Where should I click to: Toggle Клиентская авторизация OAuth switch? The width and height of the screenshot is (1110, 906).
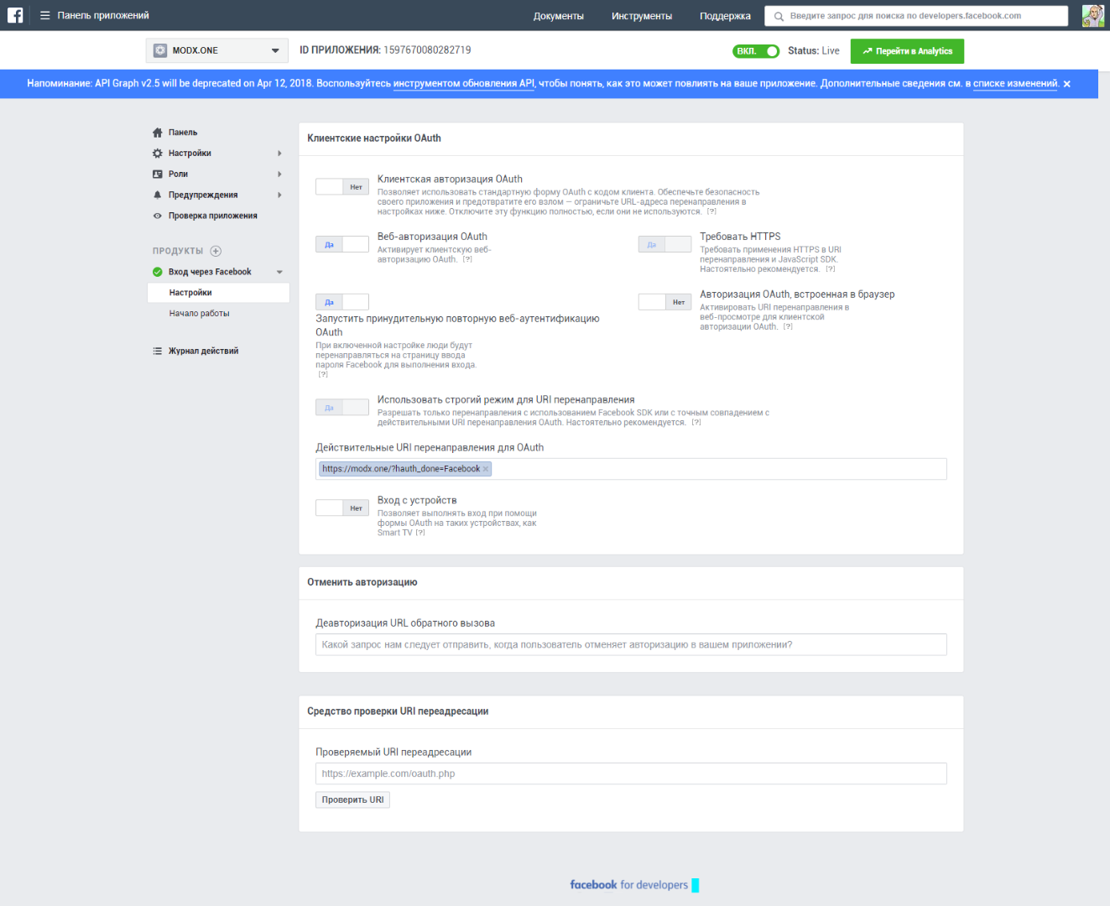(x=342, y=187)
